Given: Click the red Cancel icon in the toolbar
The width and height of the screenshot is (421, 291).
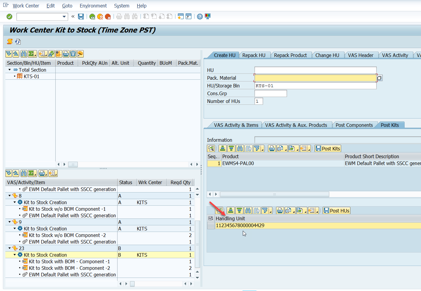Looking at the screenshot, I should 108,16.
